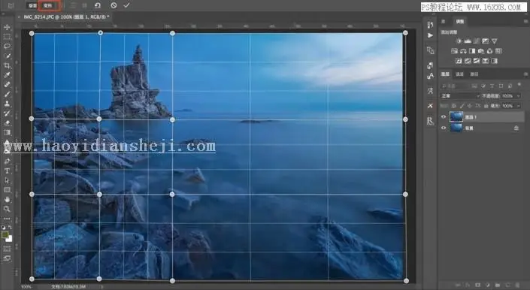The width and height of the screenshot is (530, 290).
Task: Add a Channel Mixer adjustment
Action: pos(489,51)
